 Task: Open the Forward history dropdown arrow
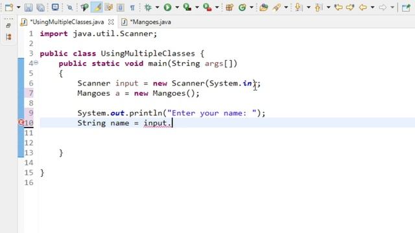click(x=392, y=7)
